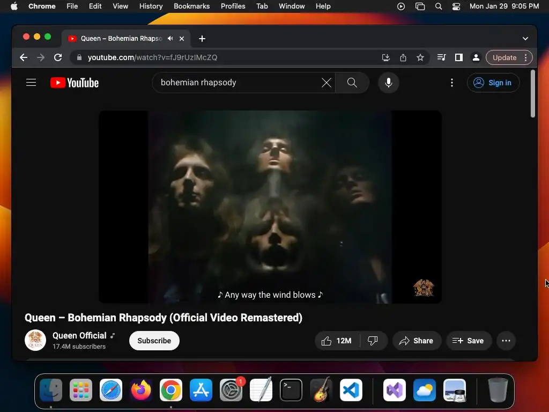
Task: Open new tab with plus button
Action: point(202,39)
